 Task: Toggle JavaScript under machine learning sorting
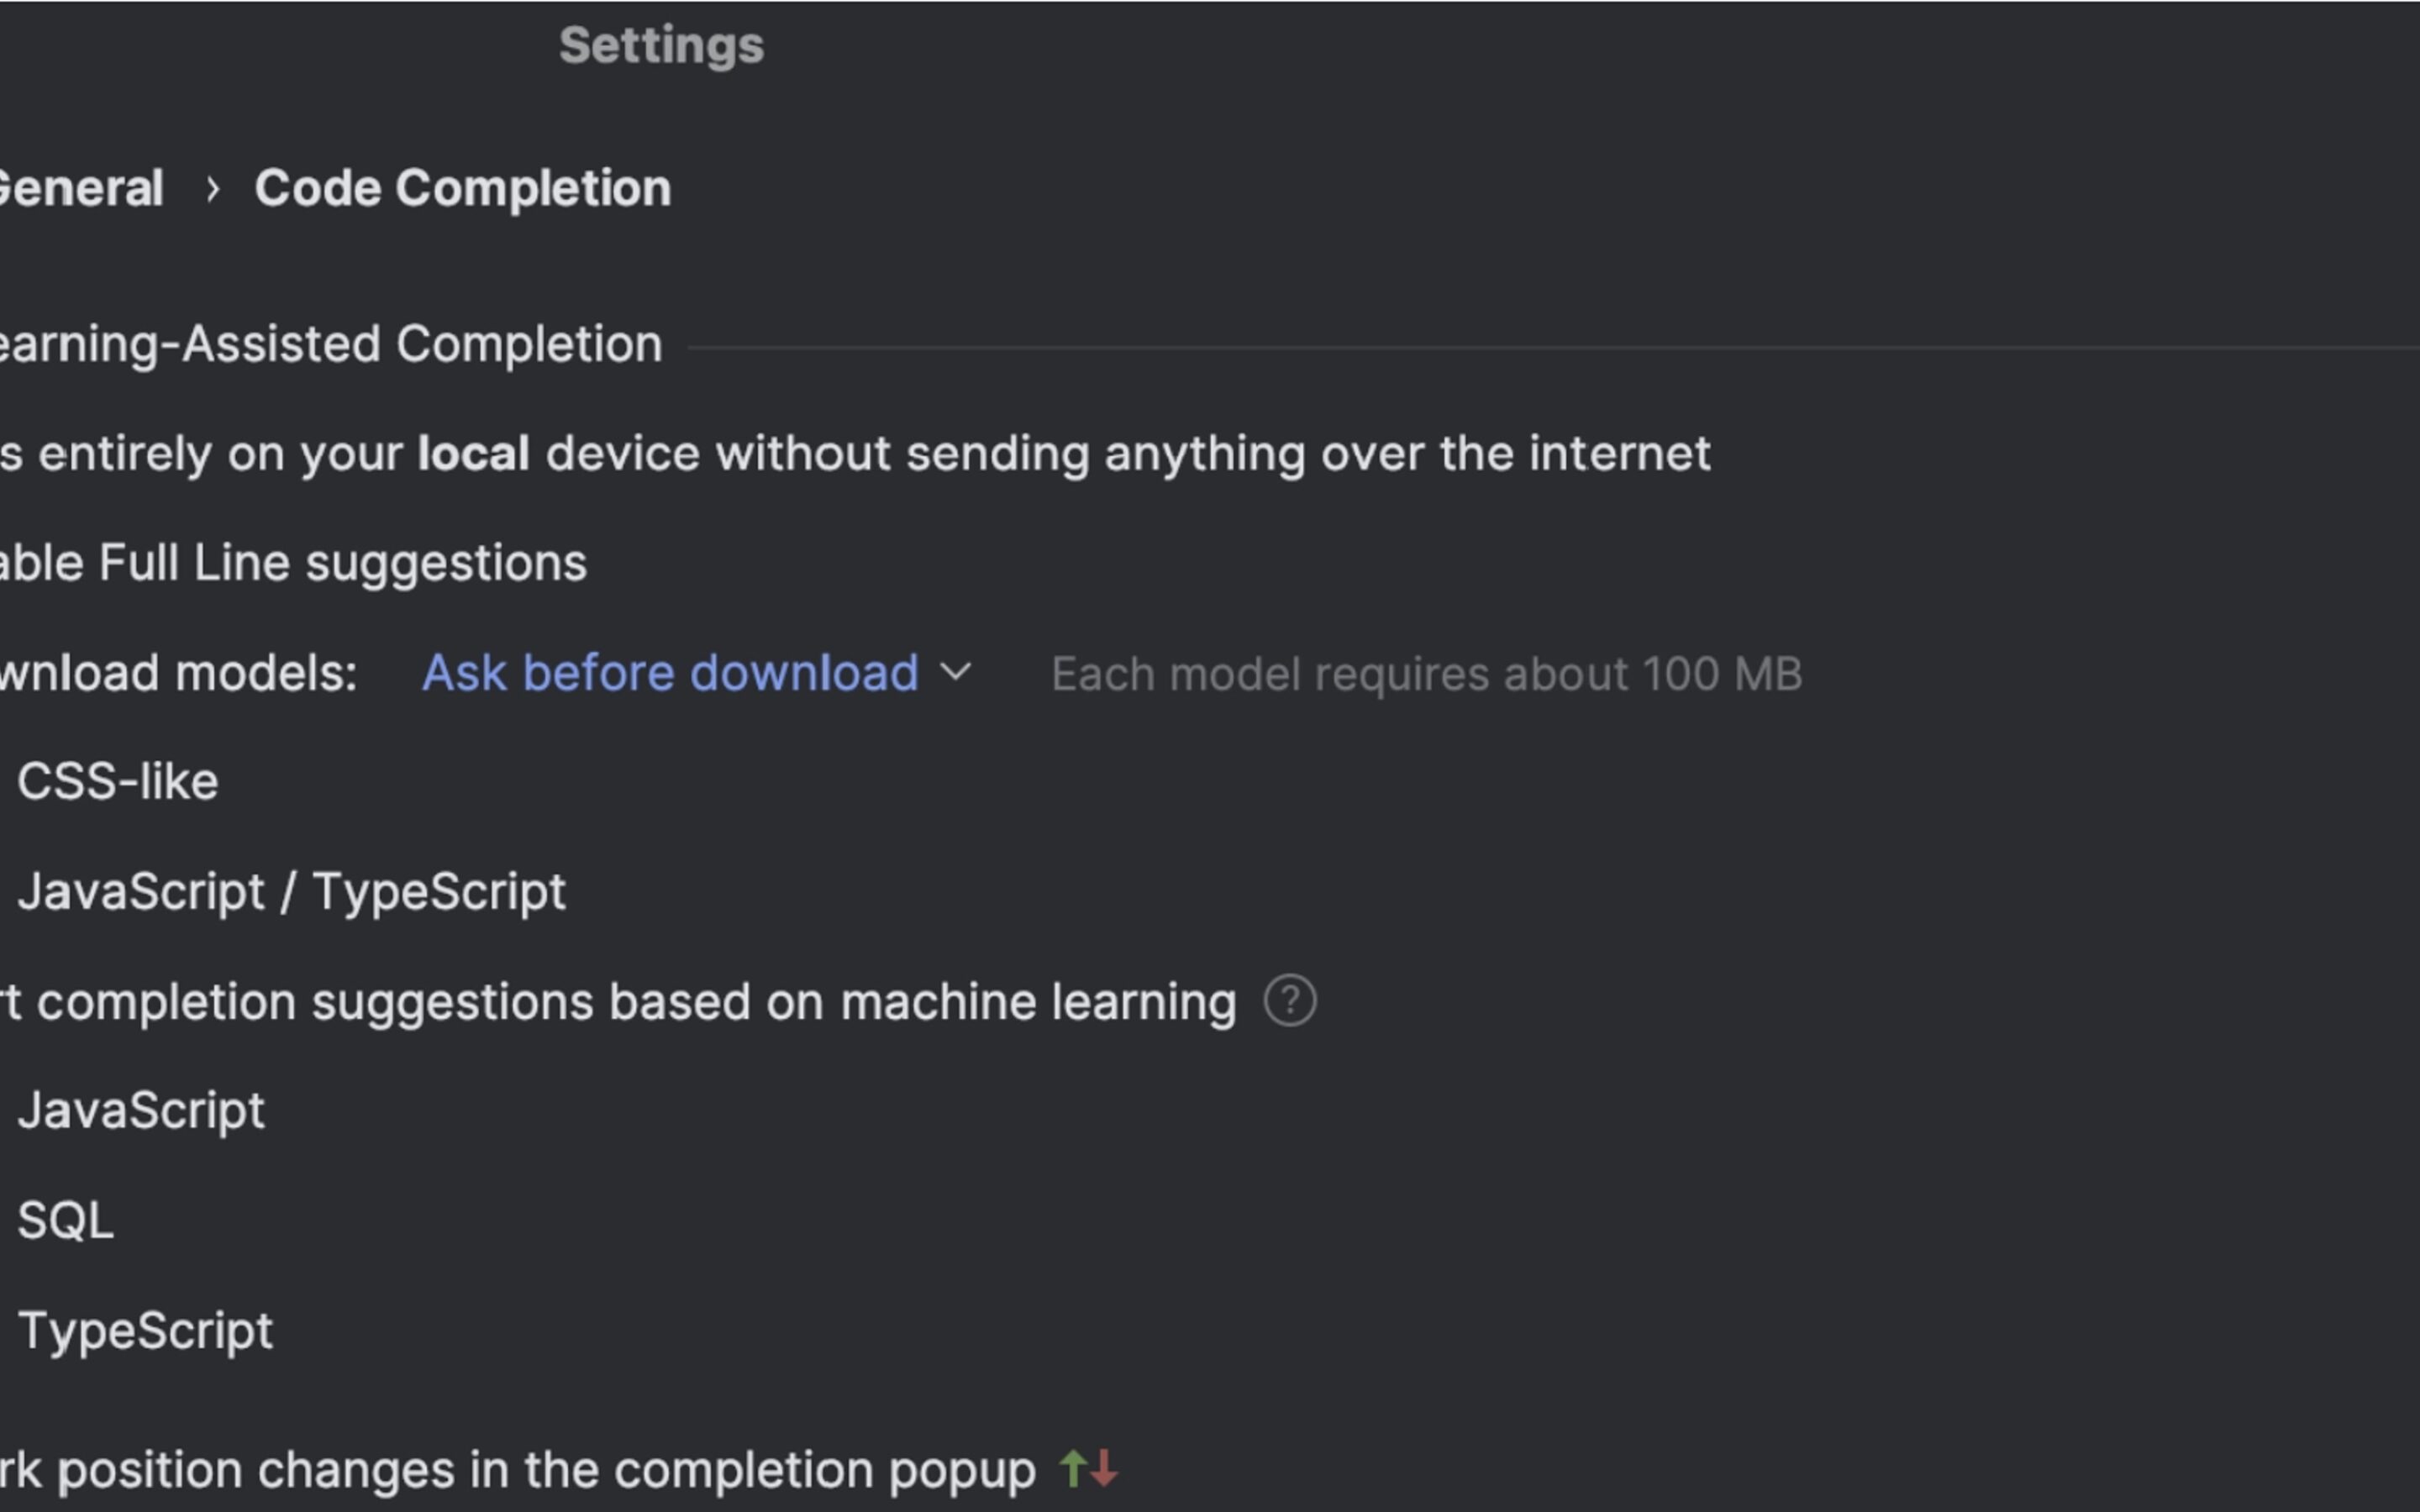coord(141,1111)
